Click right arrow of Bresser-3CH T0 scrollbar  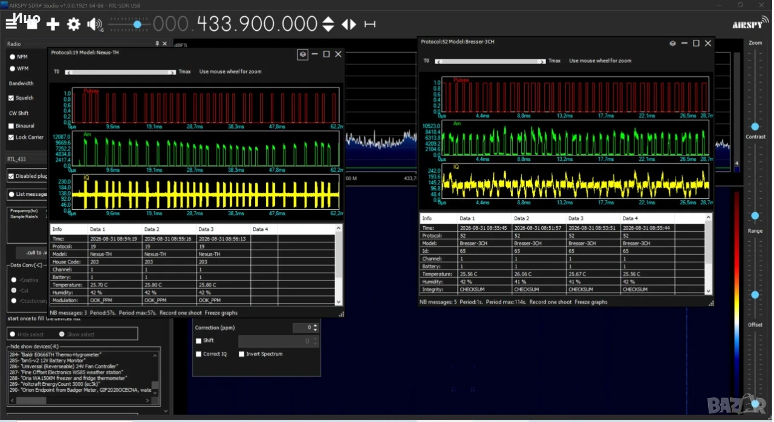[x=542, y=61]
